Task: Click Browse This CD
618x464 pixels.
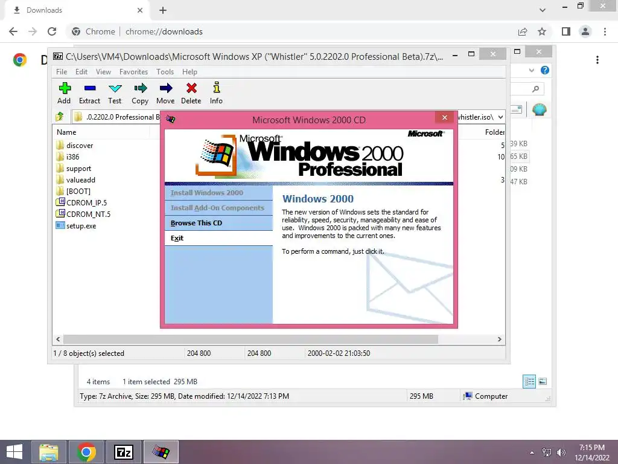Action: 218,223
